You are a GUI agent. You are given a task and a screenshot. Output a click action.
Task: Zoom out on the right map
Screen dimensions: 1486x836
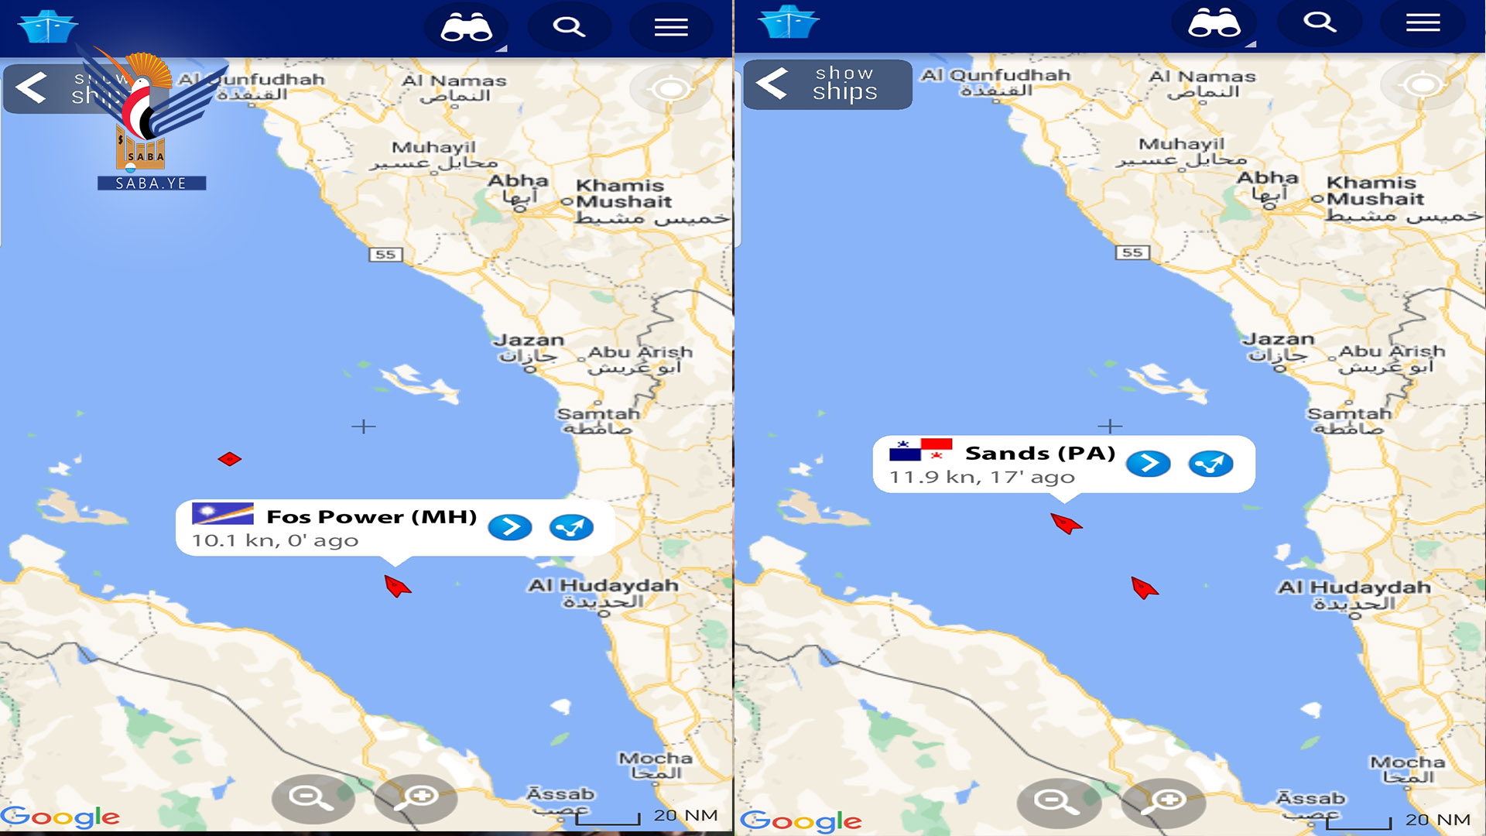[1058, 801]
